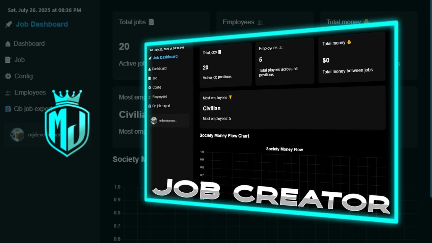The image size is (432, 243).
Task: Click the Employees card heading in the framed panel
Action: tap(268, 48)
